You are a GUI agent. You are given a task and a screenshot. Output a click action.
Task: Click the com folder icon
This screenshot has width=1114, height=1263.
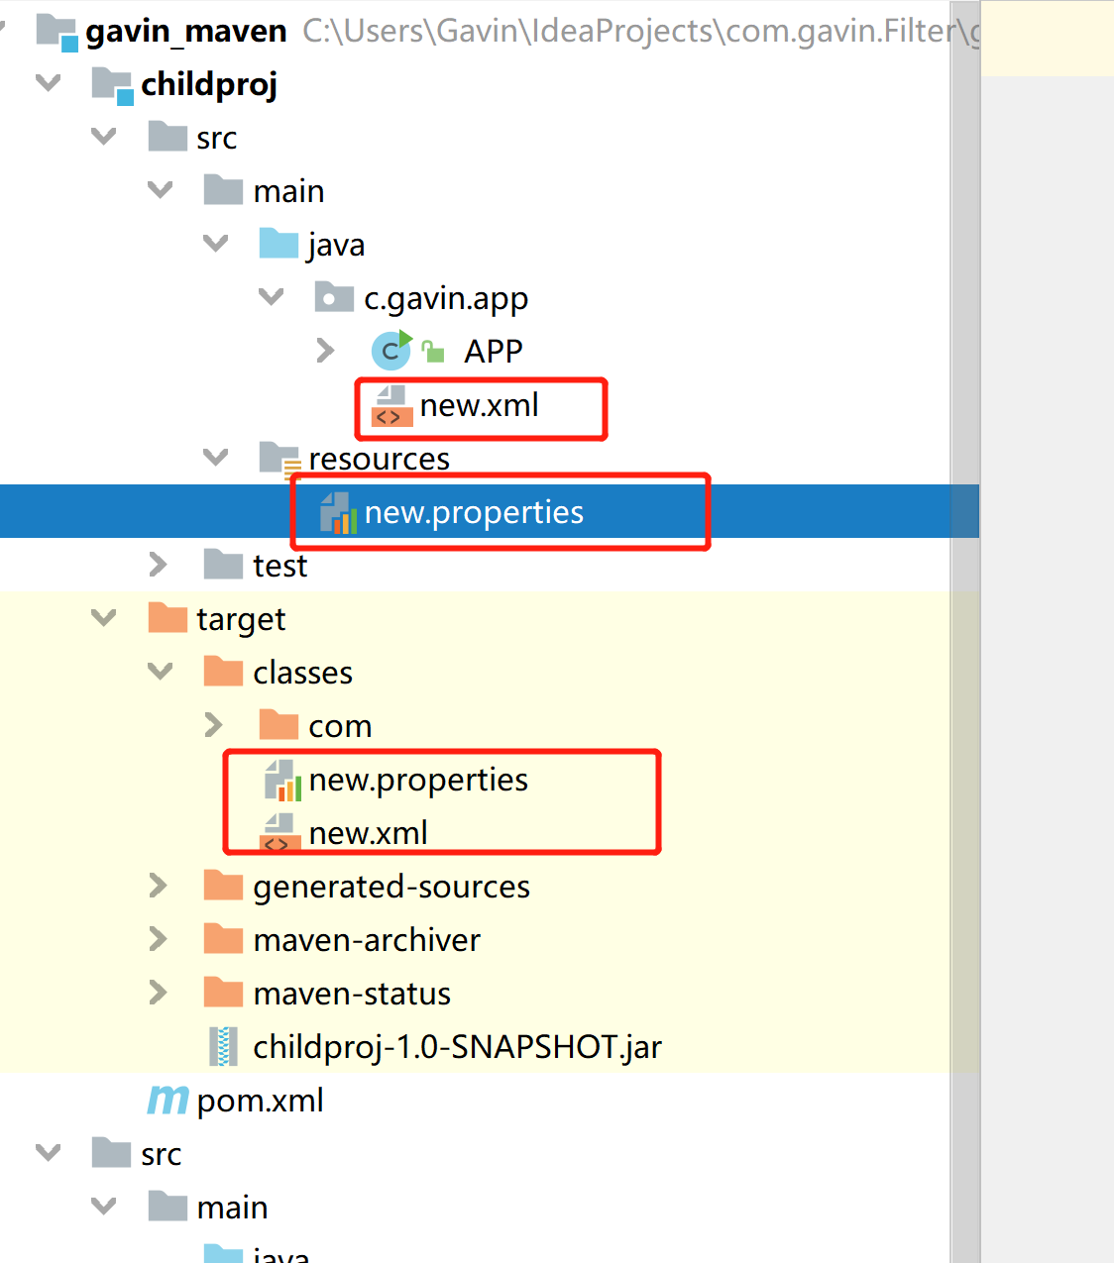[278, 725]
